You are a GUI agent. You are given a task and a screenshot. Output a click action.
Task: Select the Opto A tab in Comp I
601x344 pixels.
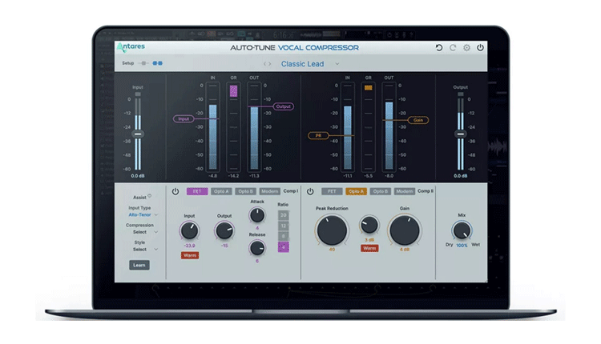pos(222,191)
